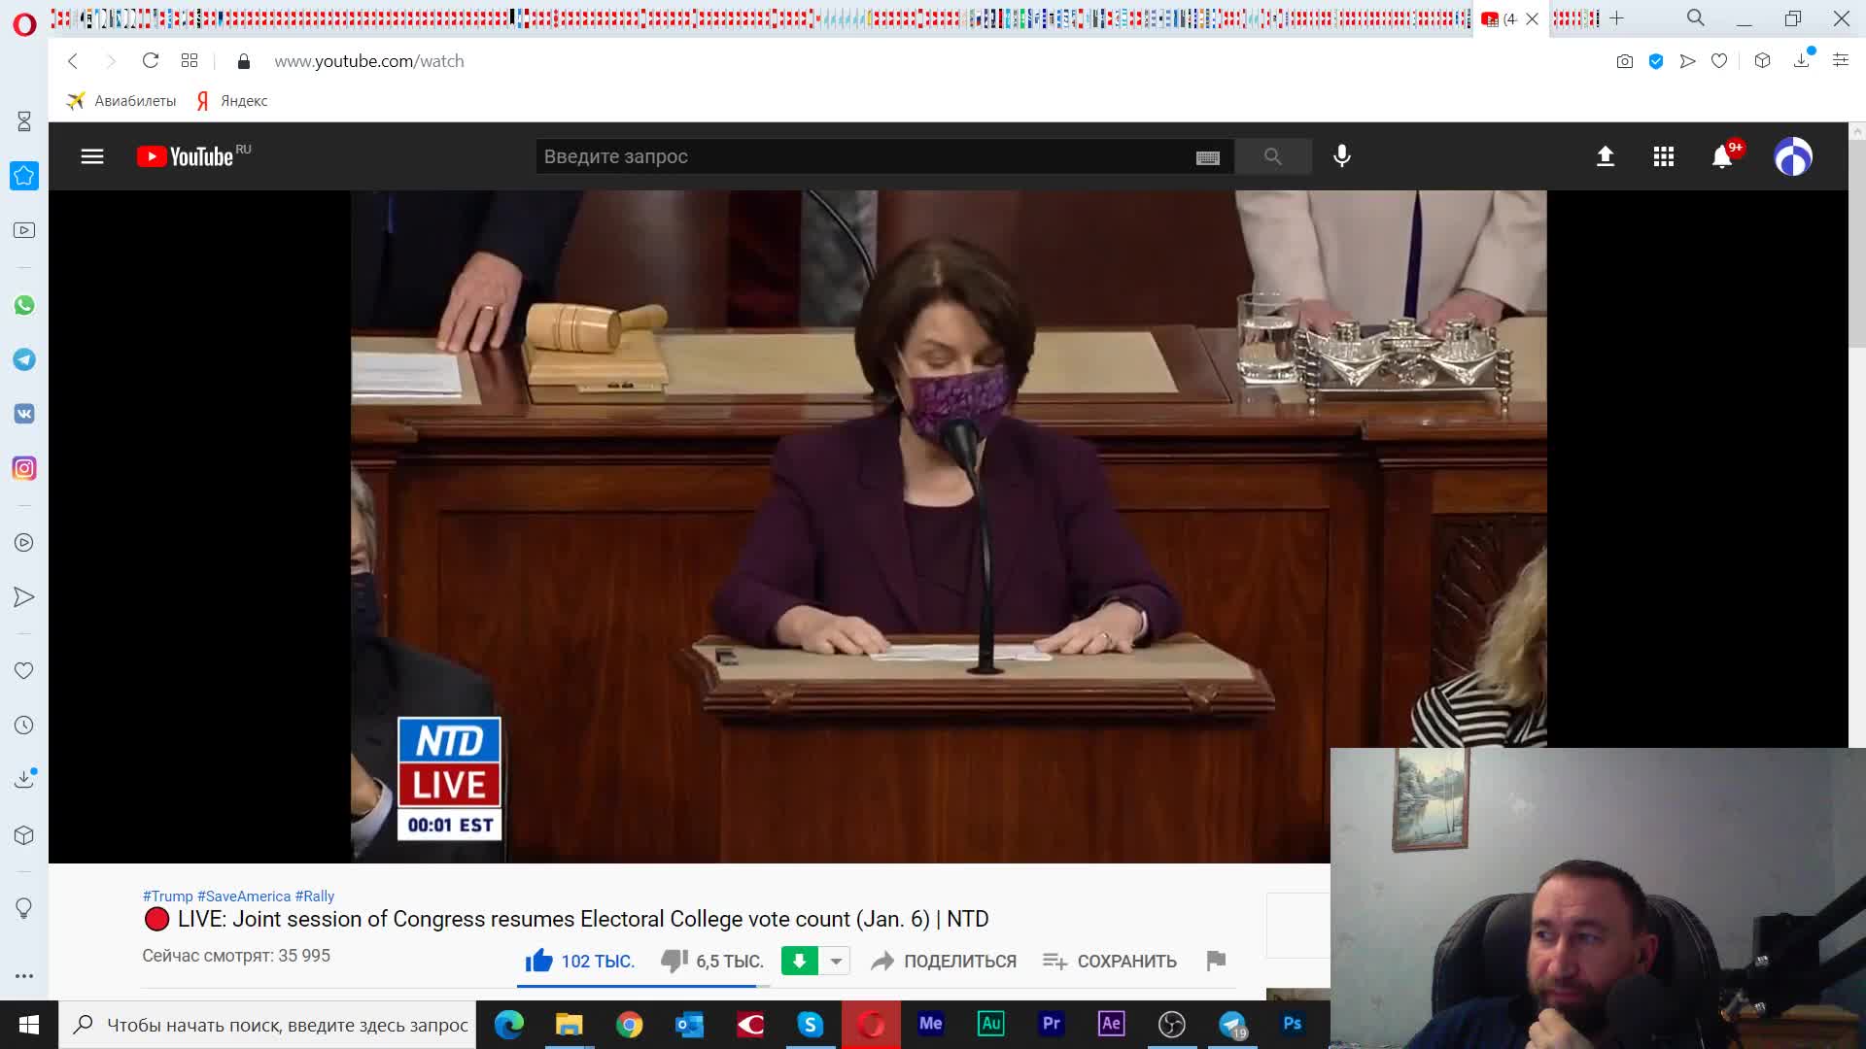
Task: Expand the green download button dropdown arrow
Action: pyautogui.click(x=836, y=961)
